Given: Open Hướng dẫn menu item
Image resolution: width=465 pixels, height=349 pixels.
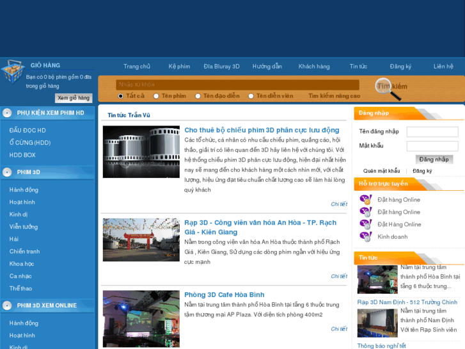Looking at the screenshot, I should click(x=267, y=66).
